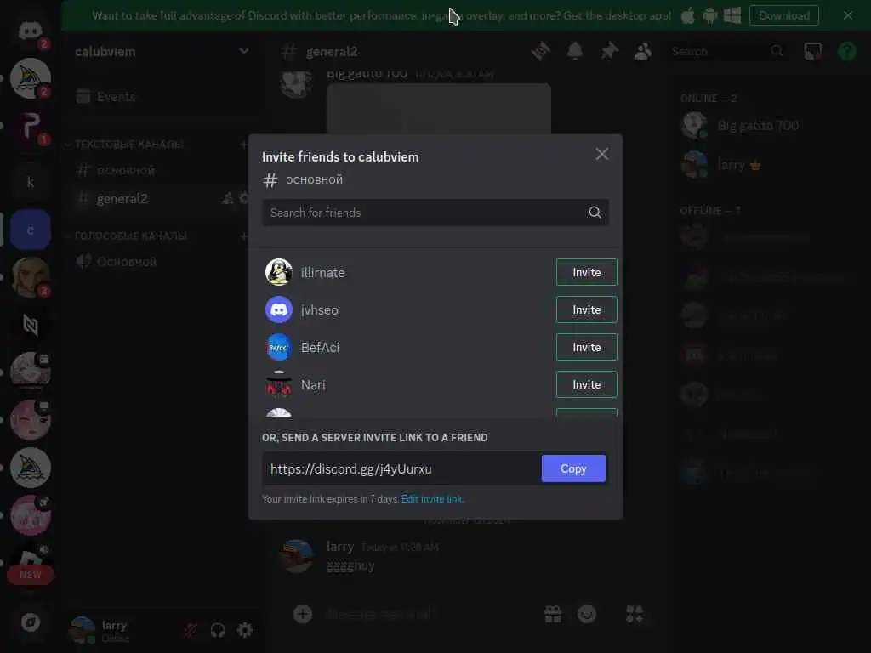Open the purple P server icon
Image resolution: width=871 pixels, height=653 pixels.
coord(30,127)
